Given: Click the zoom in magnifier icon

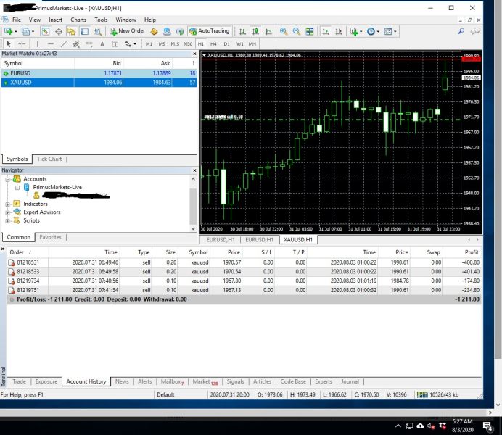Looking at the screenshot, I should [283, 31].
